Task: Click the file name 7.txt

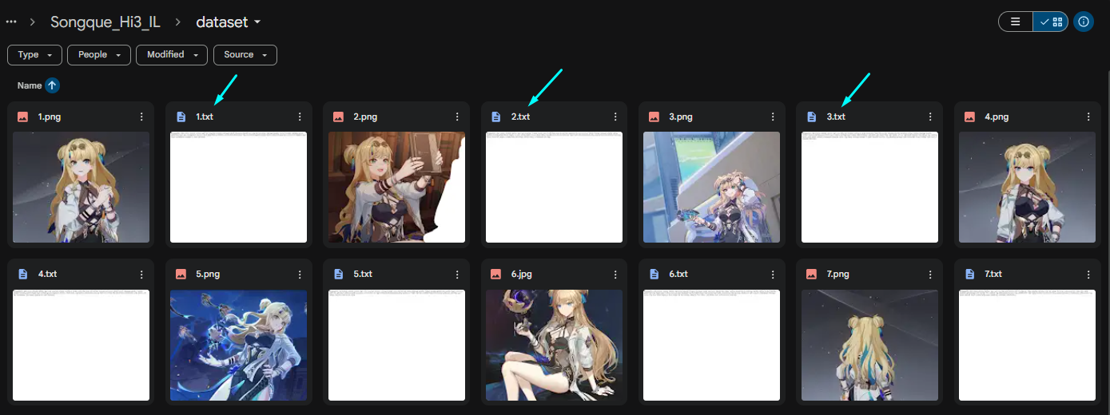Action: tap(993, 274)
